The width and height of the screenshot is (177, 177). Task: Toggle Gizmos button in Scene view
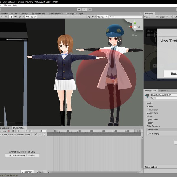[101, 17]
